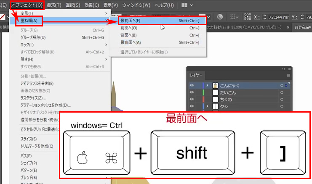Click the Y coordinate field
The width and height of the screenshot is (312, 184).
309,17
